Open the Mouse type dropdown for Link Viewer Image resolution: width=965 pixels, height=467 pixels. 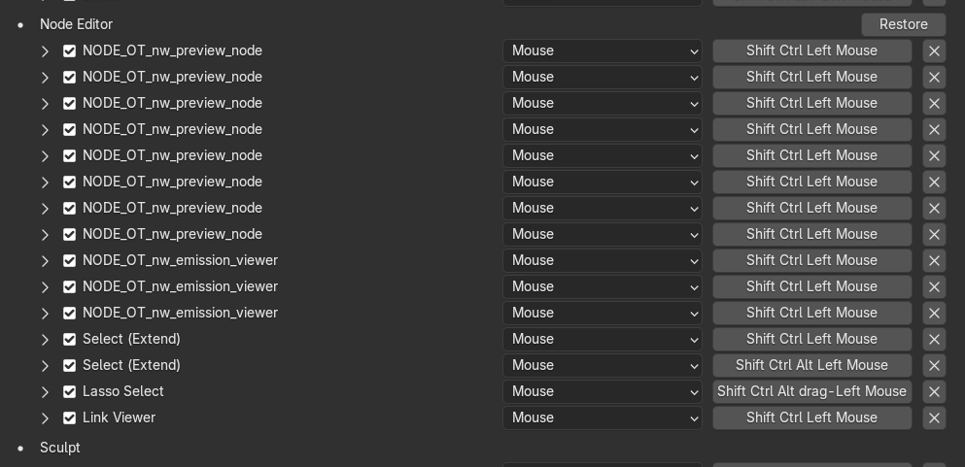tap(602, 417)
